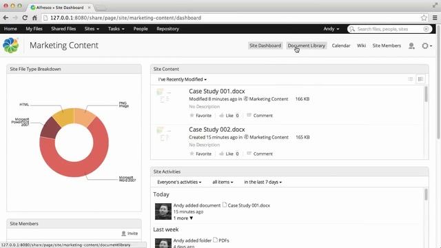Viewport: 441px width, 248px height.
Task: Click Case Study 001.docx link in Site Activities
Action: coord(249,205)
